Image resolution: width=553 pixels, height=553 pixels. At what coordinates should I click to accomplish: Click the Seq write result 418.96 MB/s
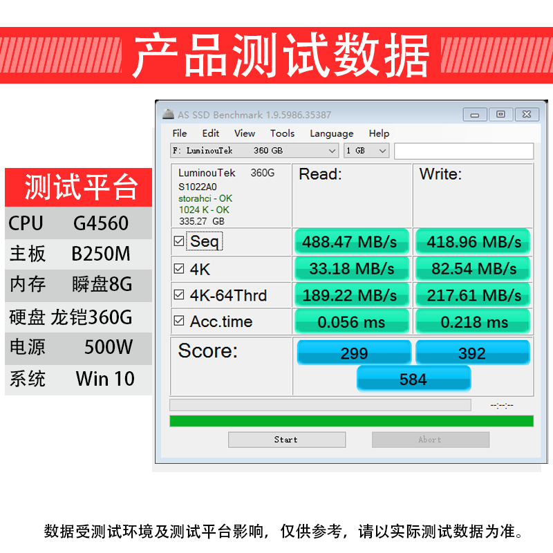[x=473, y=242]
